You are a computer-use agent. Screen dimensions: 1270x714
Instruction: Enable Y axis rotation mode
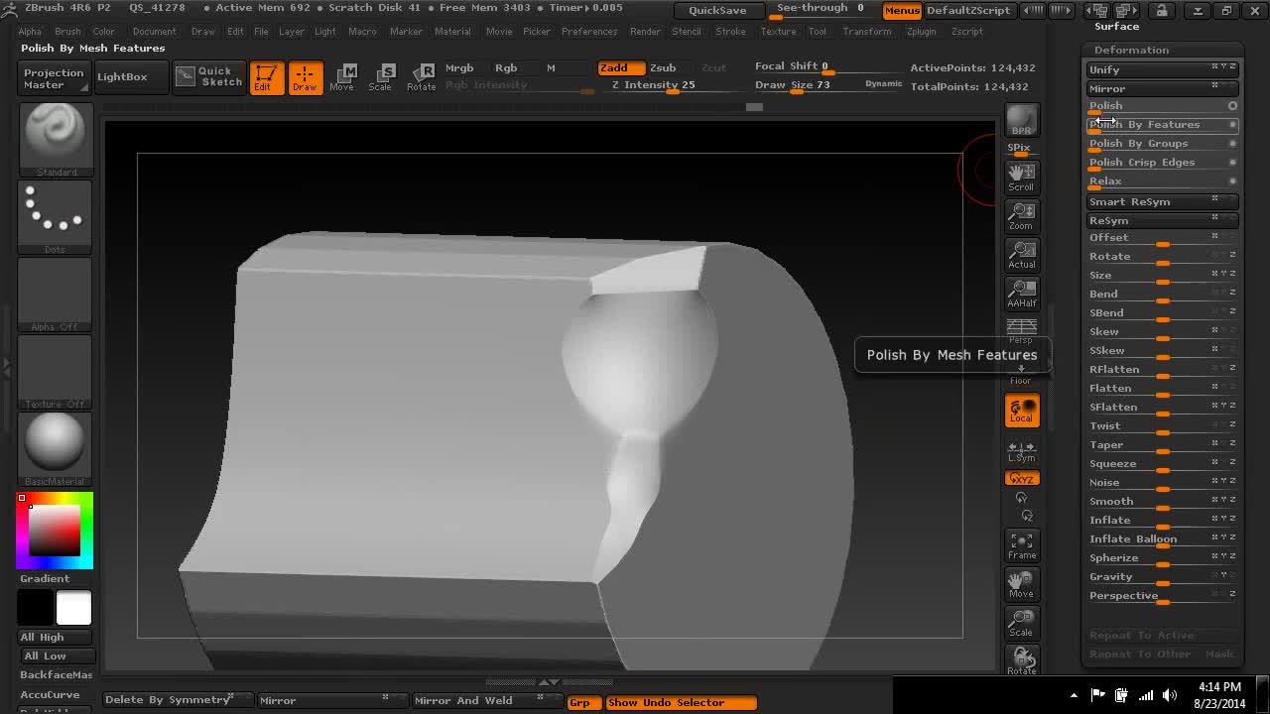(x=1021, y=498)
